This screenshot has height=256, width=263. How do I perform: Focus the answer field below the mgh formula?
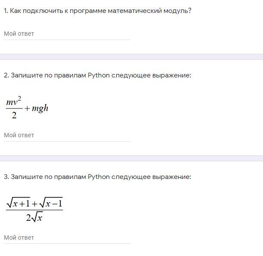(x=67, y=135)
